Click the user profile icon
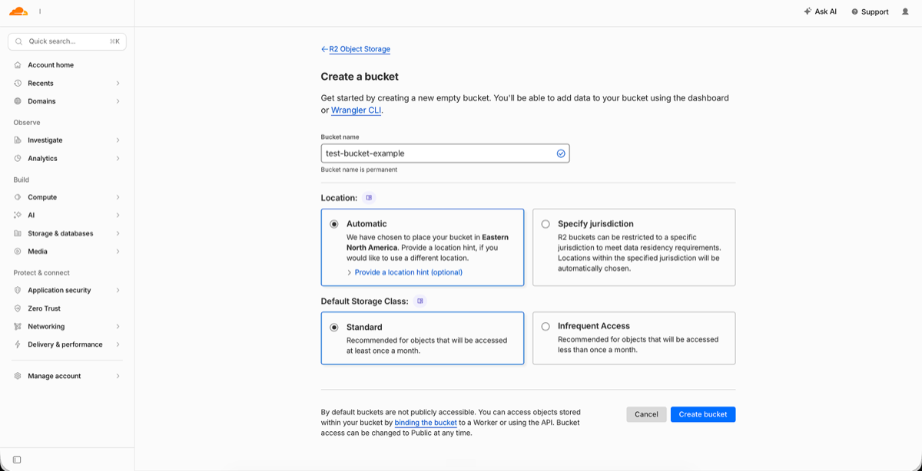The width and height of the screenshot is (922, 471). pos(905,12)
